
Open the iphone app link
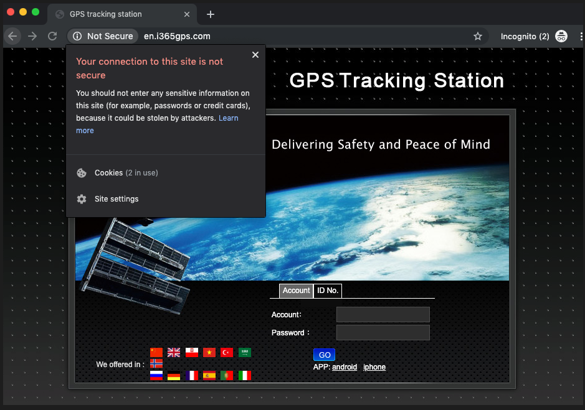(374, 367)
